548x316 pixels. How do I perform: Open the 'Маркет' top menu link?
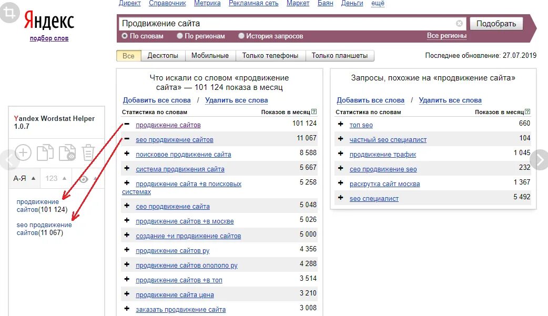(298, 3)
